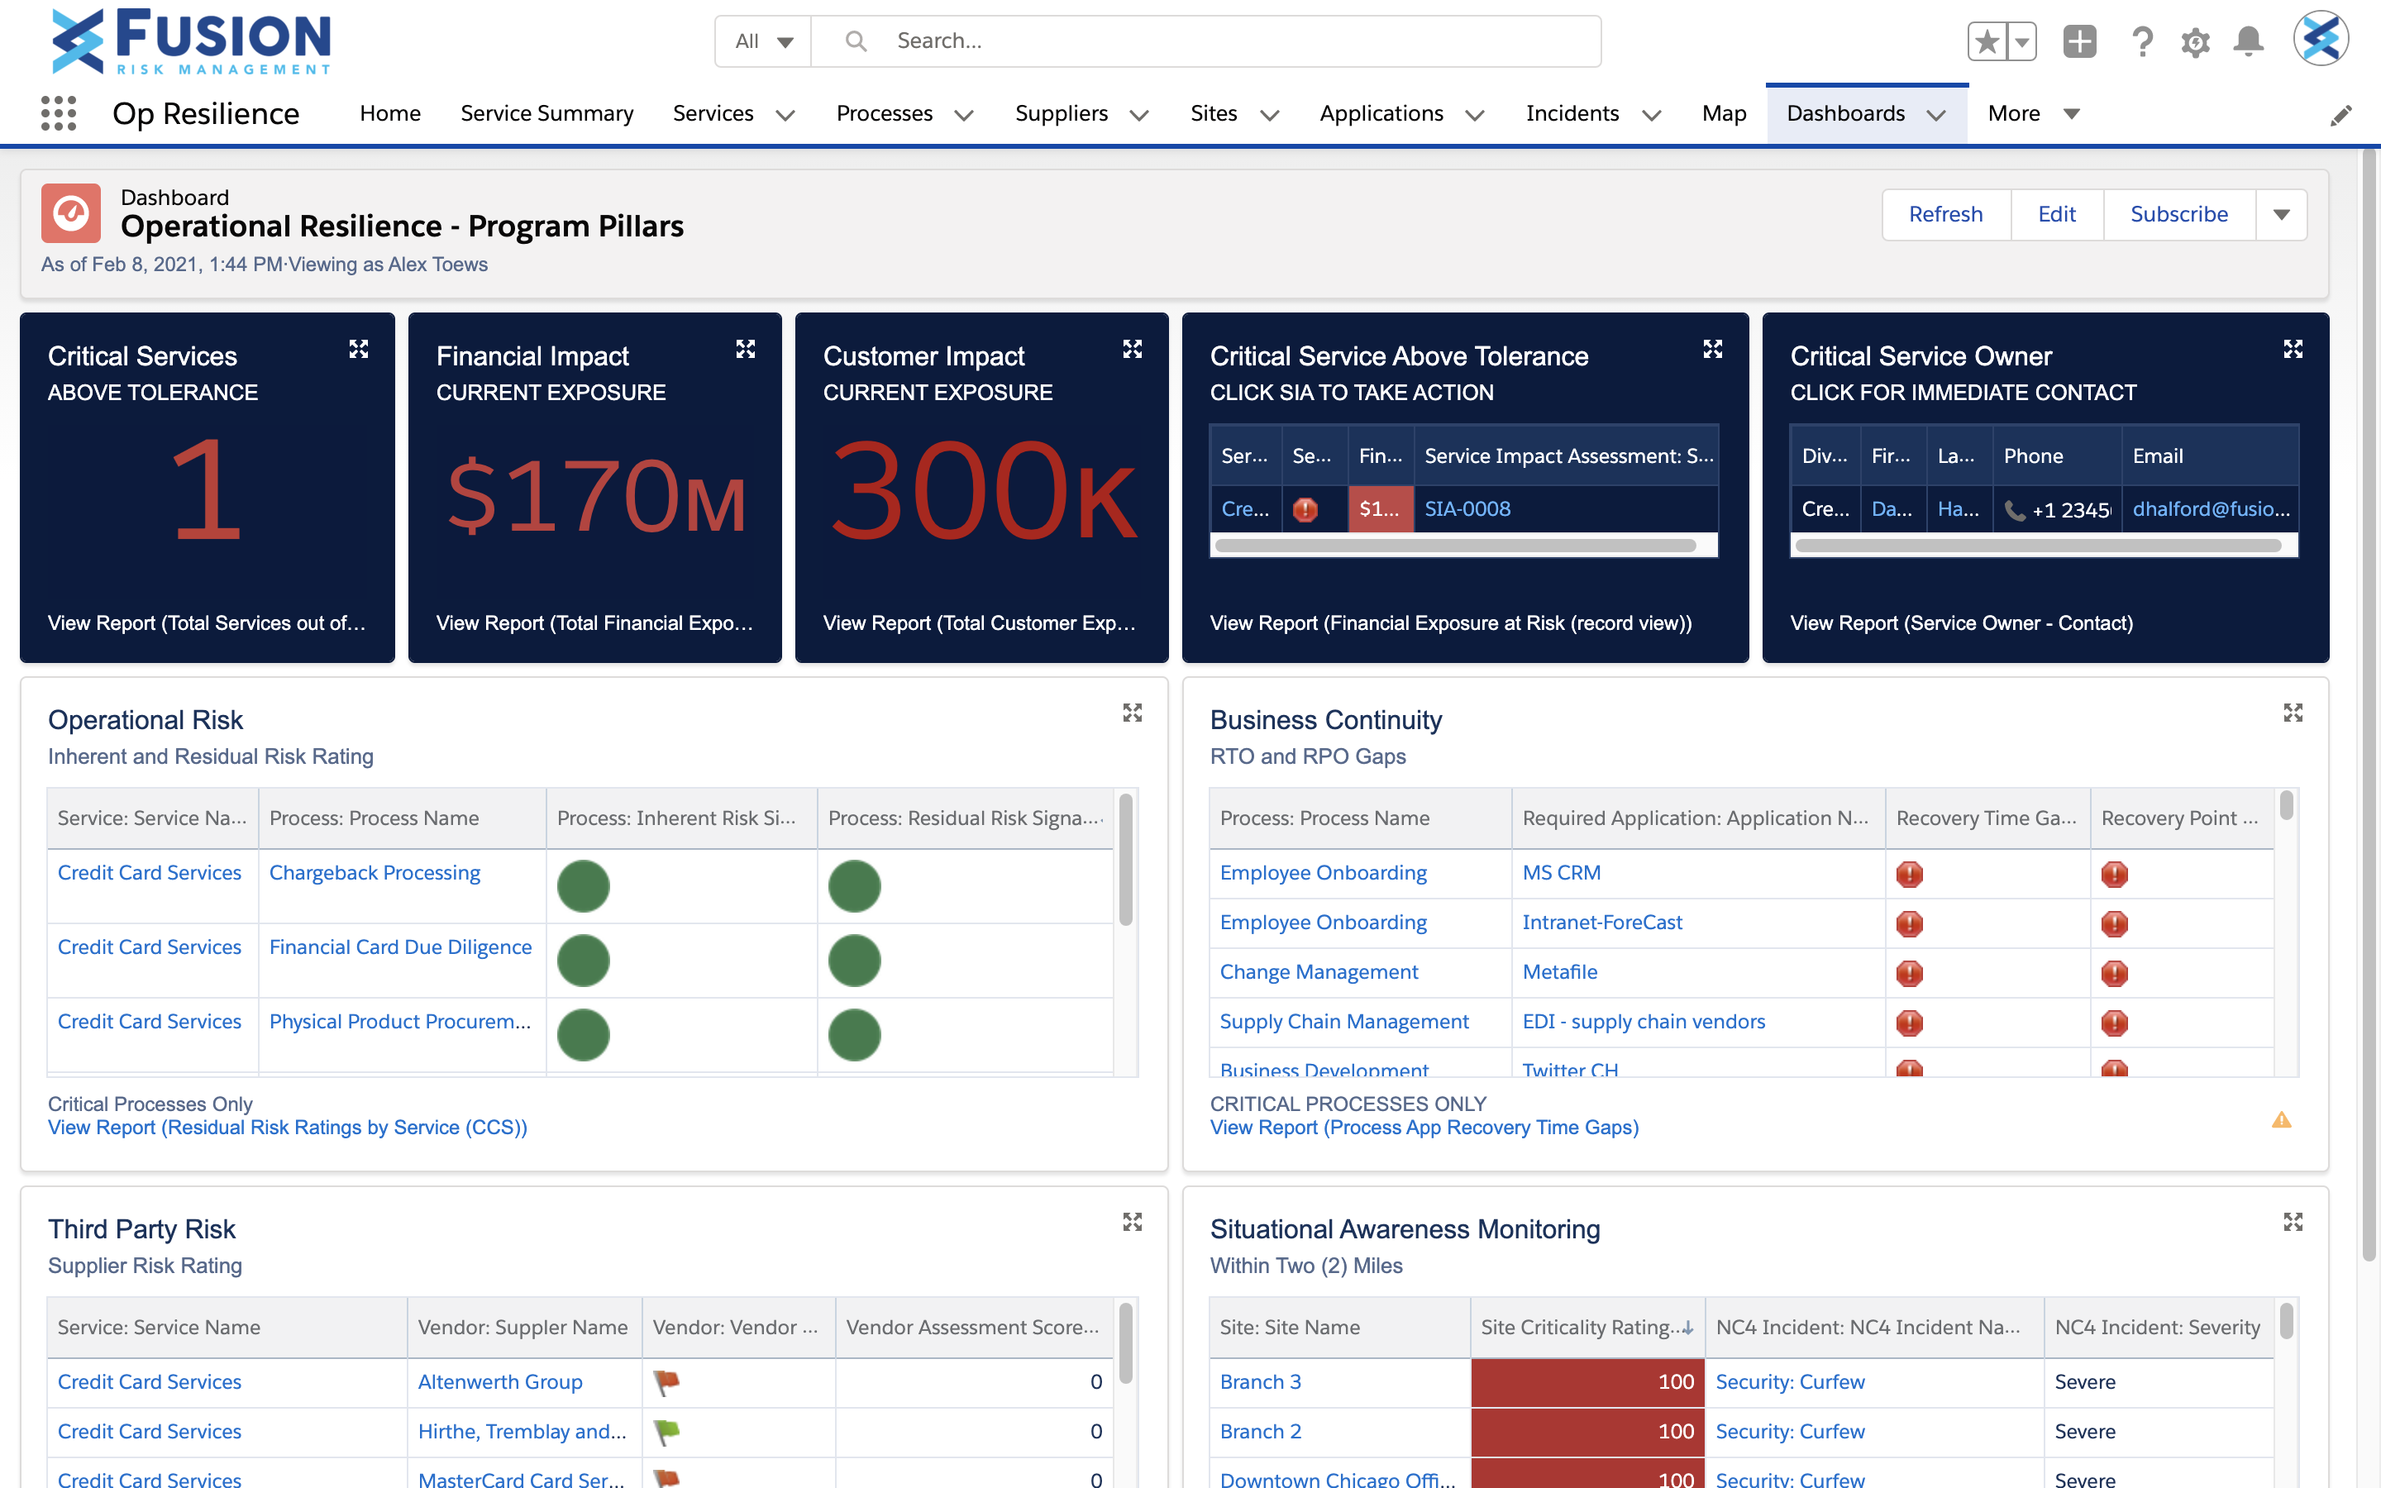Screen dimensions: 2381x1488
Task: Create a new item with the plus icon
Action: [x=2079, y=41]
